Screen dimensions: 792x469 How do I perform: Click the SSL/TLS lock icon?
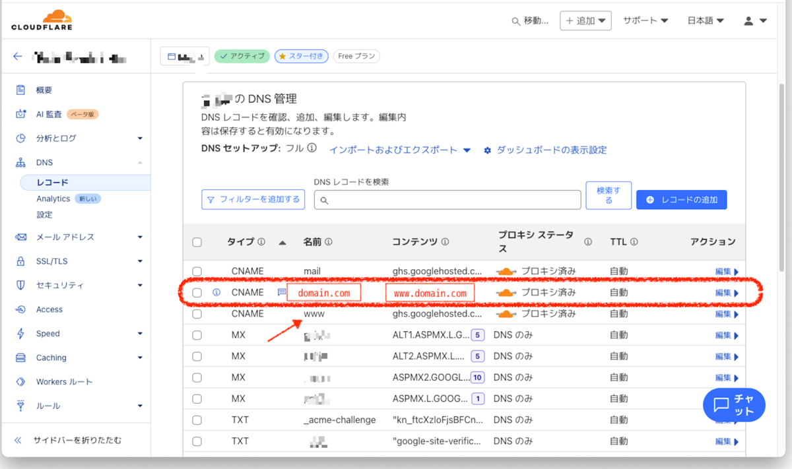coord(21,261)
